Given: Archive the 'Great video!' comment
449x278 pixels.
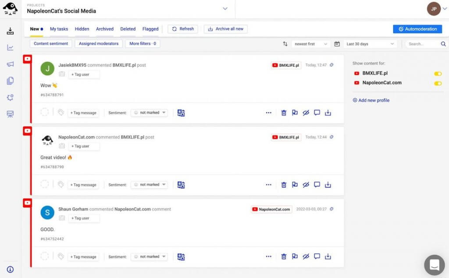Looking at the screenshot, I should [328, 185].
